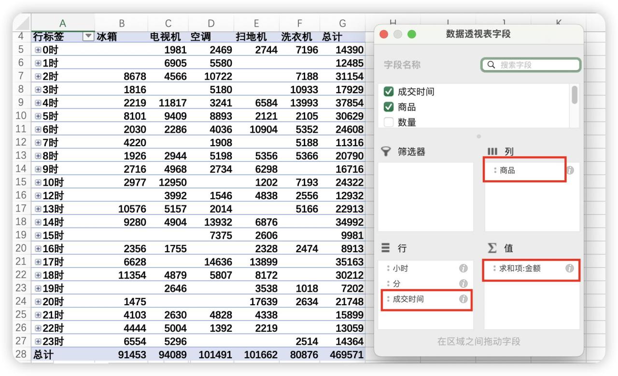Expand the 7时 row group
This screenshot has height=376, width=618.
click(37, 143)
